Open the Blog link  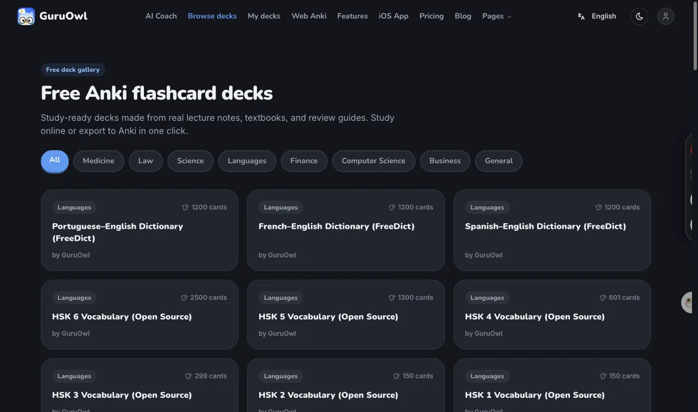(463, 16)
